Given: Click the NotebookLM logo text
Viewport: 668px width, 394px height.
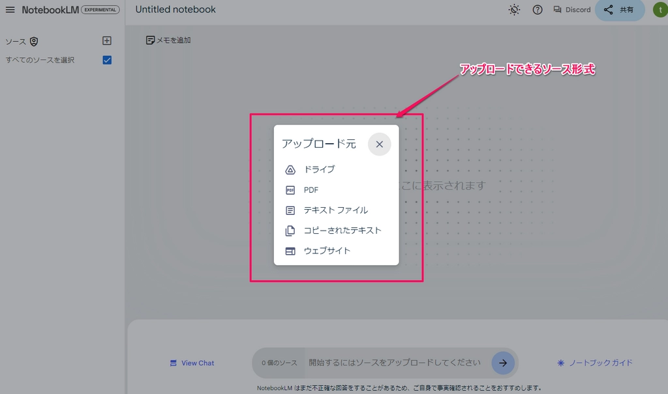Looking at the screenshot, I should point(50,10).
